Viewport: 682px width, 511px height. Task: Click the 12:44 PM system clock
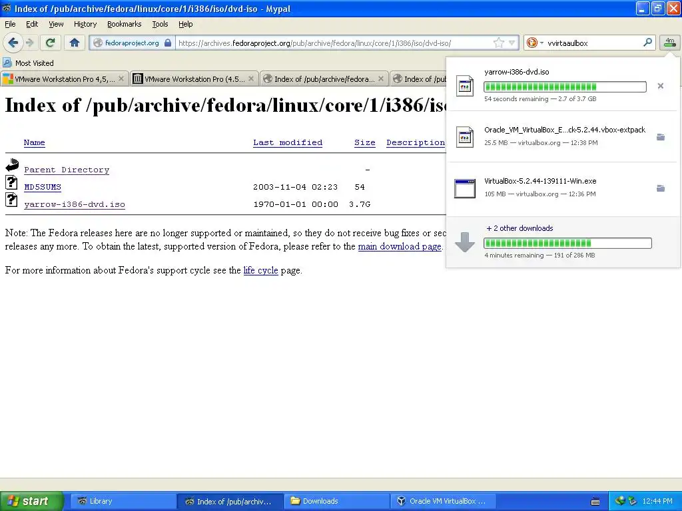point(657,501)
